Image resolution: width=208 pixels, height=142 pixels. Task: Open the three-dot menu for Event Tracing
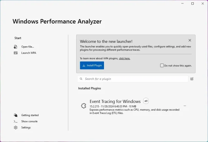(185, 106)
